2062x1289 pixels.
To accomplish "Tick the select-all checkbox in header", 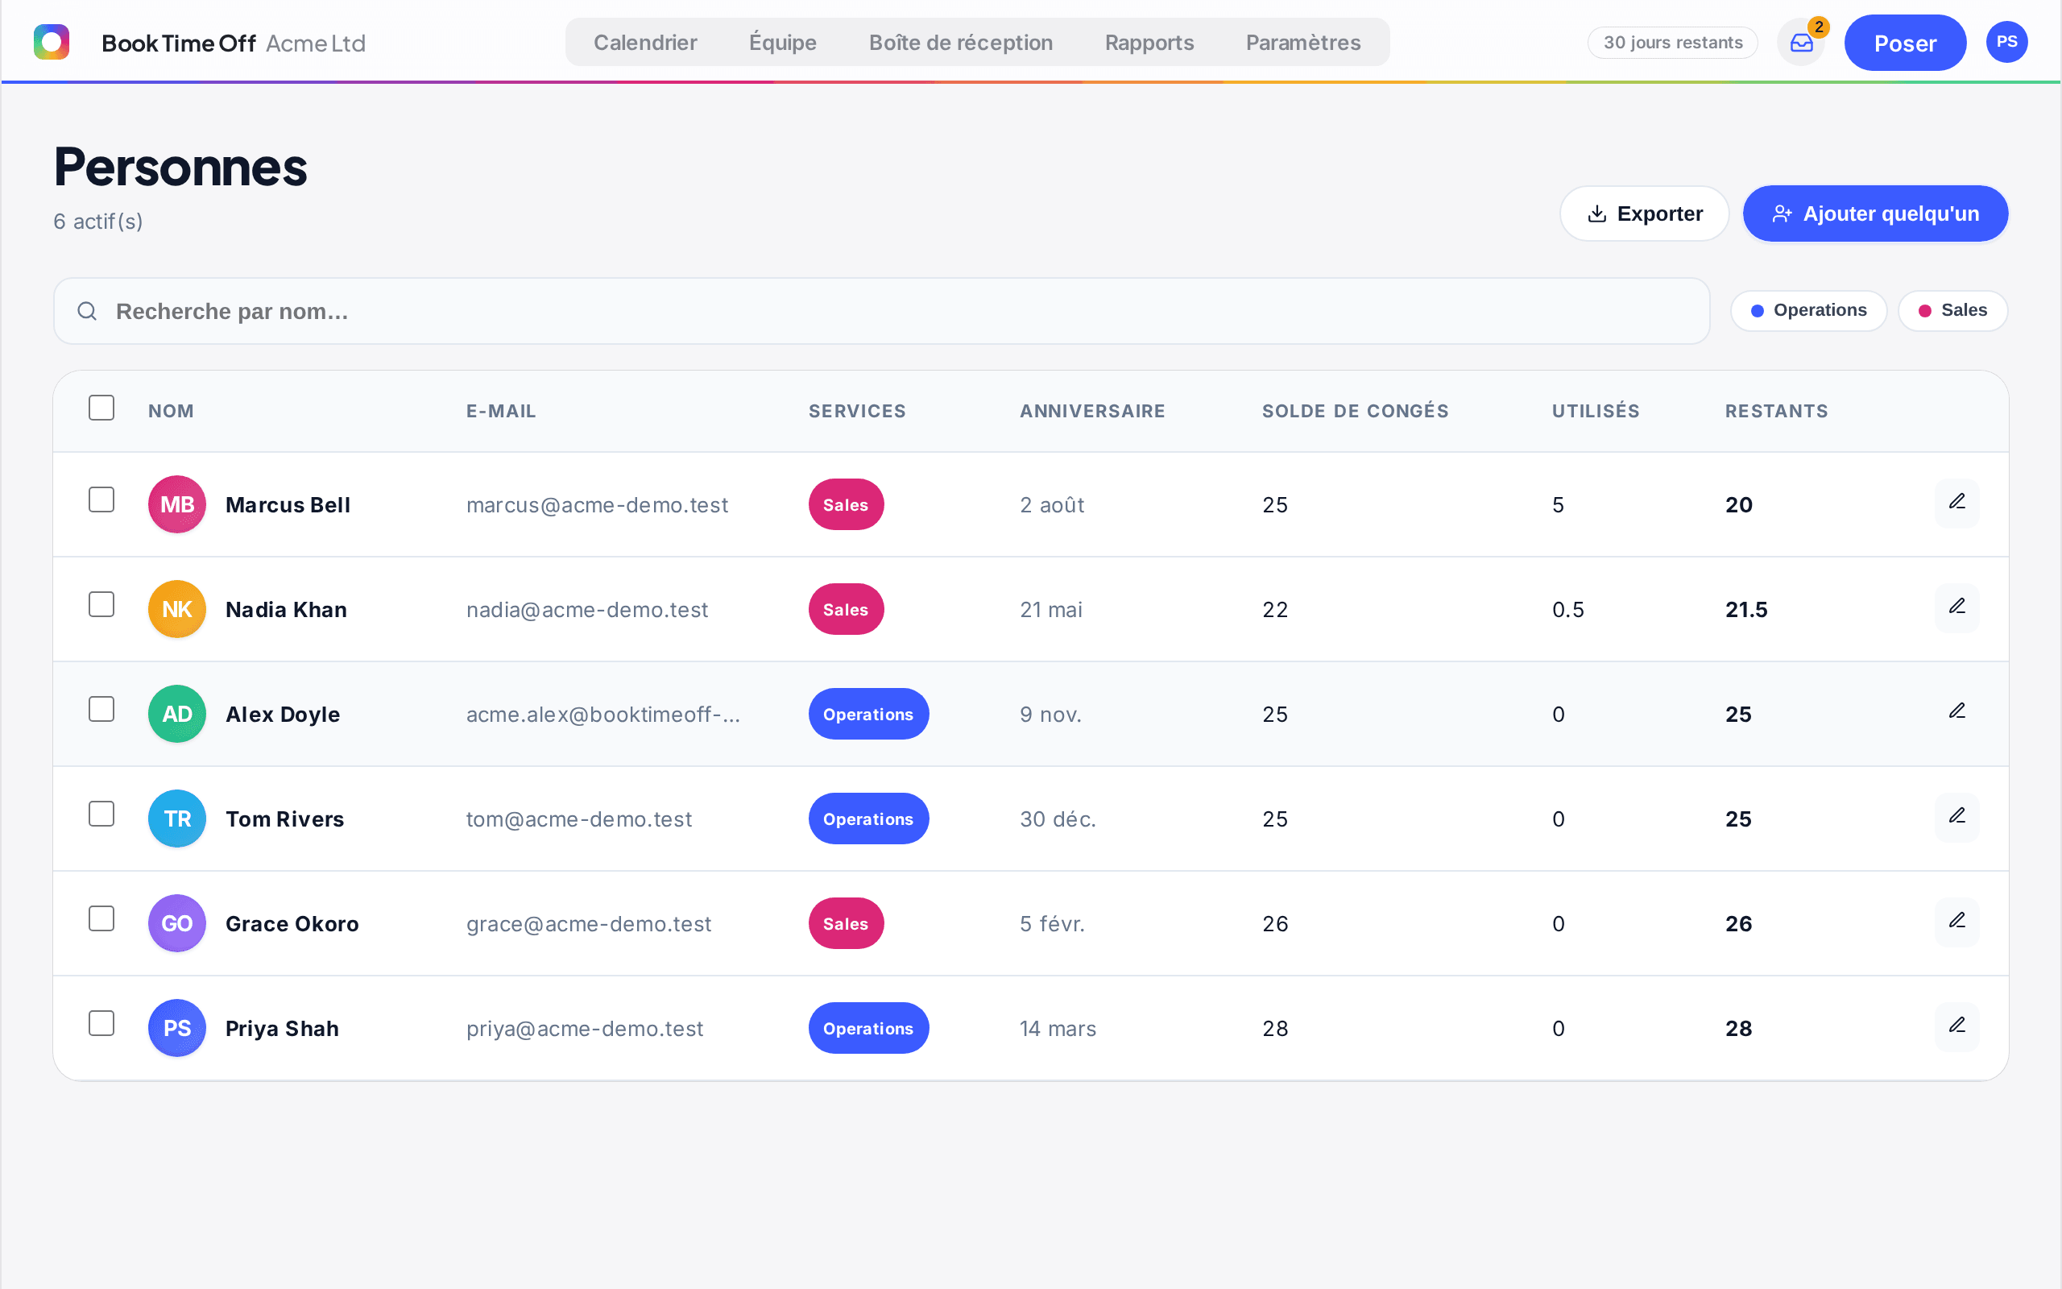I will pos(101,408).
